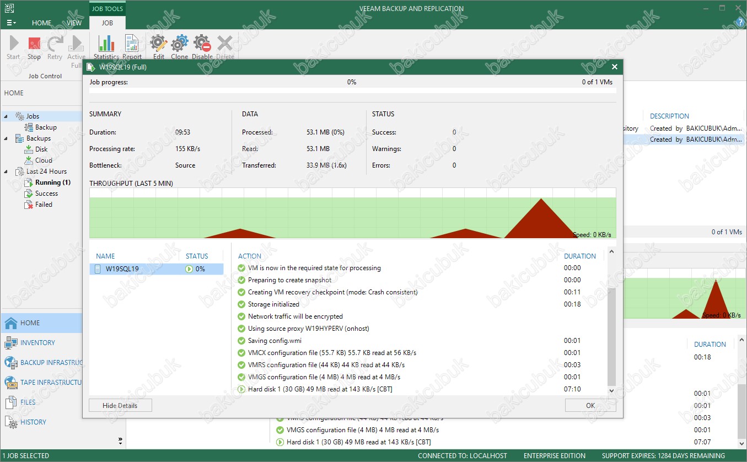Select 'Storage initialized' log entry

(273, 304)
